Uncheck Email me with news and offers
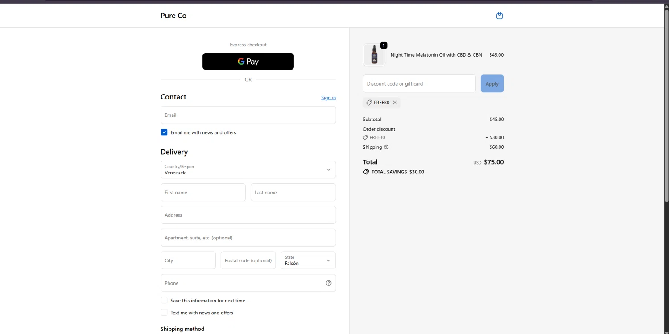This screenshot has height=334, width=669. tap(164, 132)
